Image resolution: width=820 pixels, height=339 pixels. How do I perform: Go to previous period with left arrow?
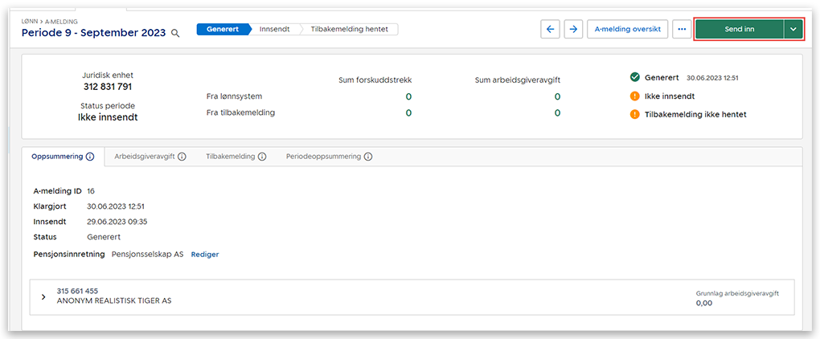coord(551,29)
